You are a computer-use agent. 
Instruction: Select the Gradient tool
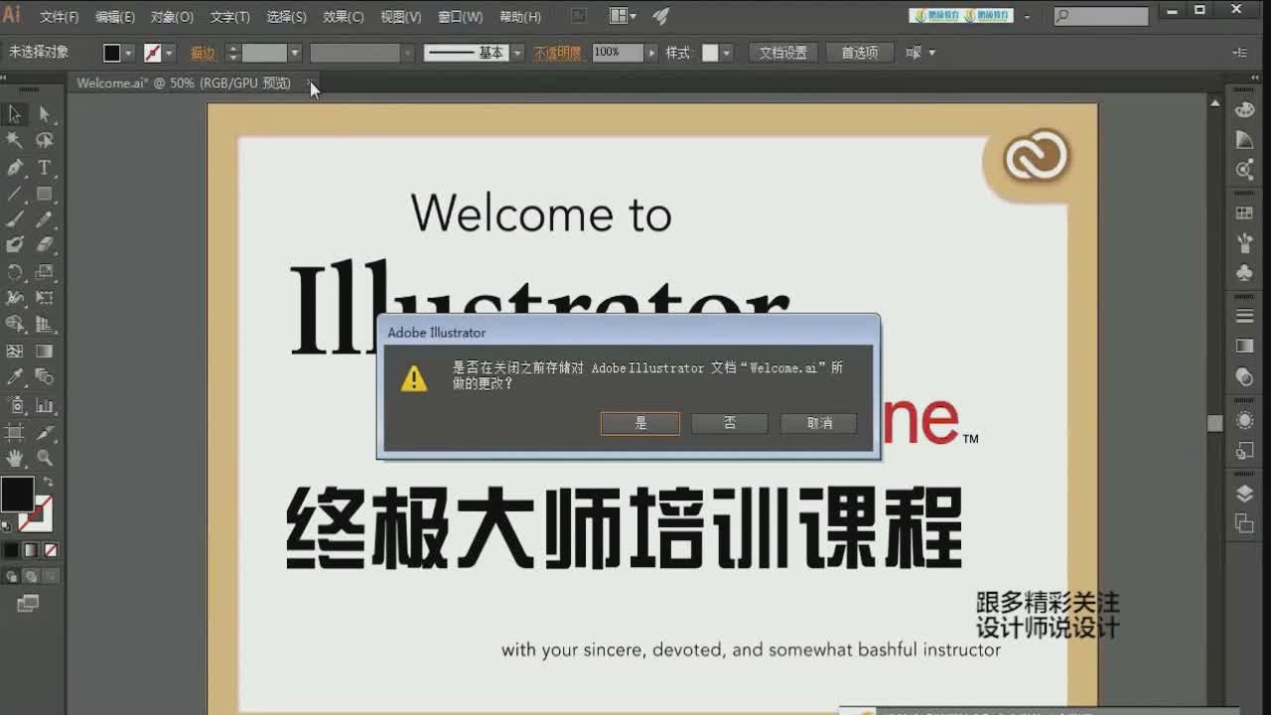click(45, 351)
